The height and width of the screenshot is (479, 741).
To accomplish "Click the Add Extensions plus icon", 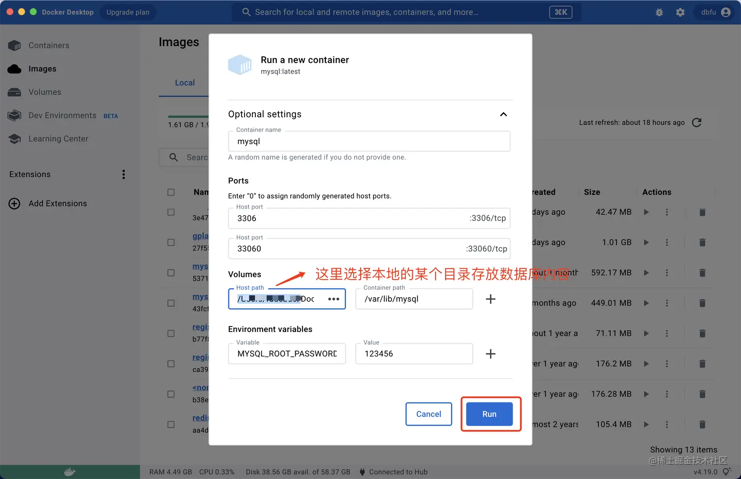I will pyautogui.click(x=15, y=203).
